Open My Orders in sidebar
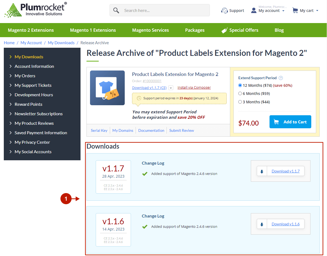 tap(25, 76)
